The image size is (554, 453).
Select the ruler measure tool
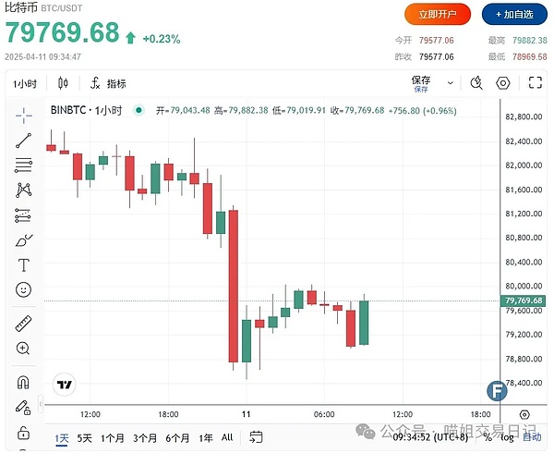(x=23, y=324)
